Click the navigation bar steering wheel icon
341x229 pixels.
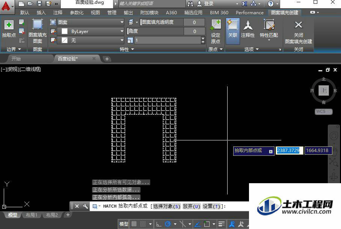point(333,136)
